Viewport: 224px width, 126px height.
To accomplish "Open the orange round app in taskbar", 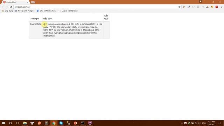I will coord(40,123).
